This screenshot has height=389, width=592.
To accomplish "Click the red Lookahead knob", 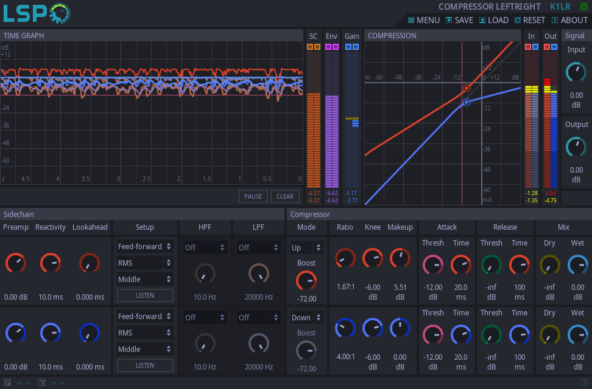I will [x=90, y=263].
